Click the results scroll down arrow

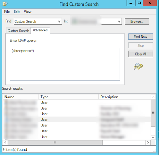click(x=153, y=138)
